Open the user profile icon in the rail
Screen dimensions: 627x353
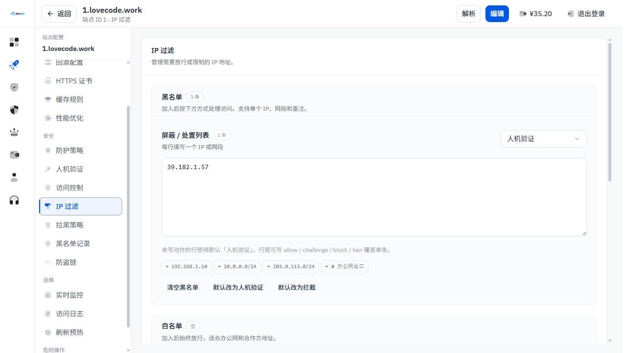pos(14,177)
